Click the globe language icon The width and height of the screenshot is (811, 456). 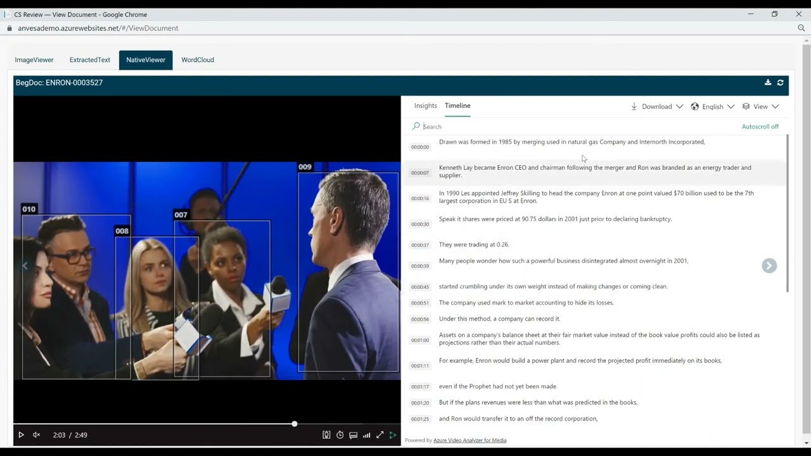[694, 106]
